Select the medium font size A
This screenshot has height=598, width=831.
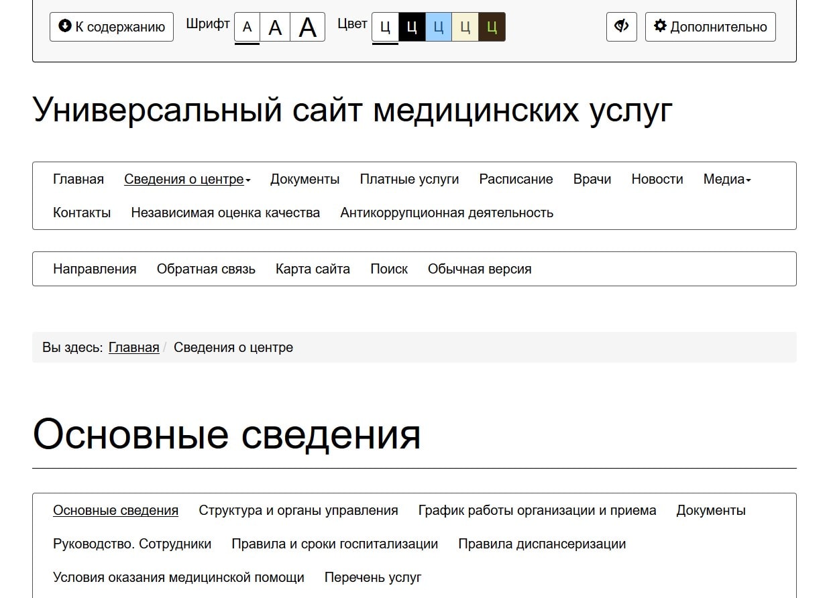(275, 27)
